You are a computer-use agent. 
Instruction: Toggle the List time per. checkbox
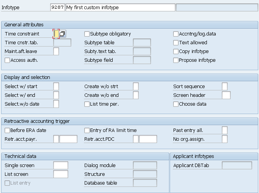click(87, 104)
